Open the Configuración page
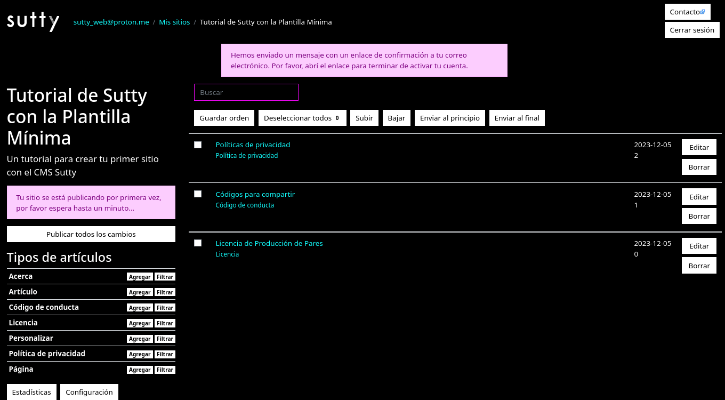The height and width of the screenshot is (400, 725). (89, 392)
